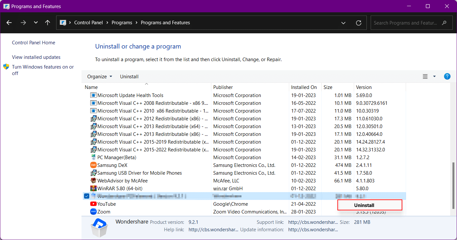Click the Back navigation arrow
The image size is (457, 240).
point(9,23)
